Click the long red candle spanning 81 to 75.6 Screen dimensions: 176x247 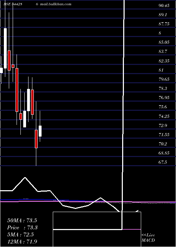17,90
